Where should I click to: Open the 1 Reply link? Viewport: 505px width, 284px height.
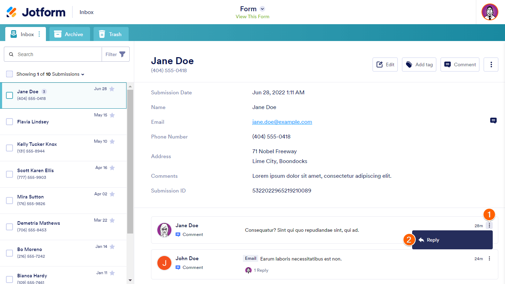pos(261,270)
